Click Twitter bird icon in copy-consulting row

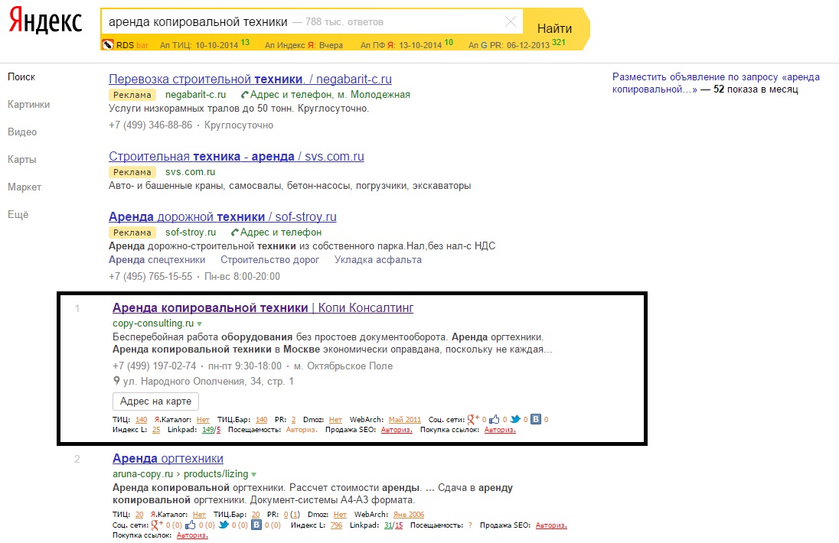[515, 420]
